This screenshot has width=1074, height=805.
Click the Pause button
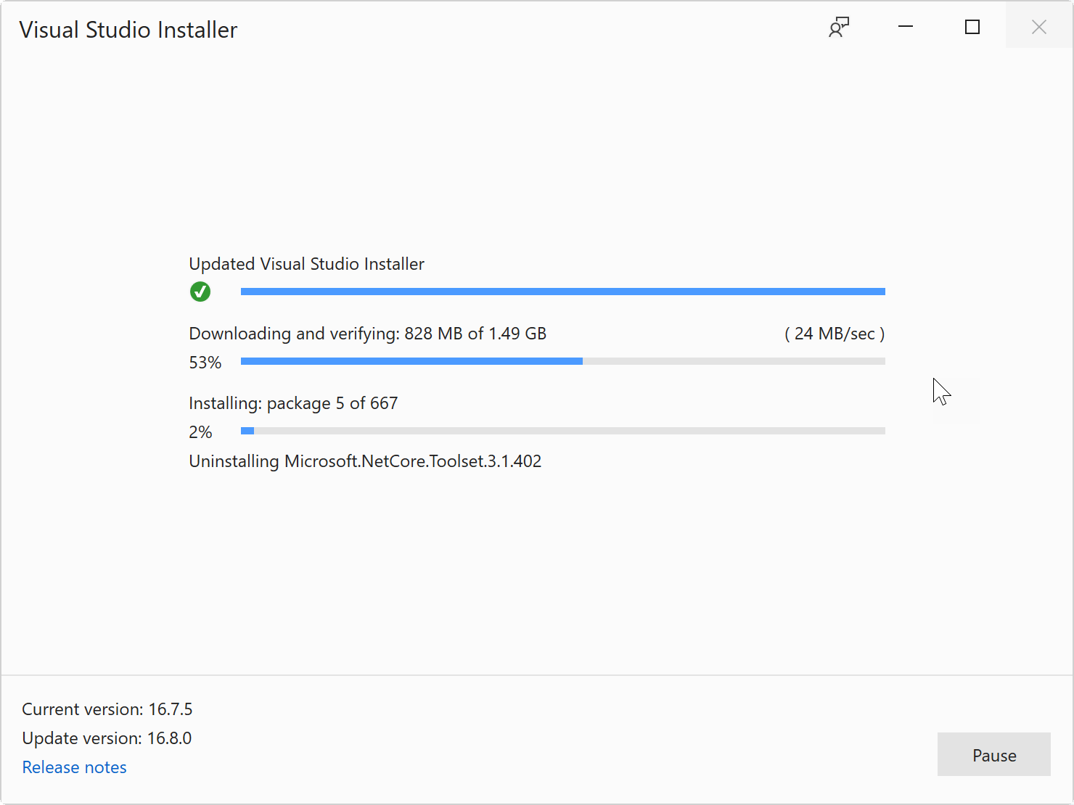tap(993, 754)
